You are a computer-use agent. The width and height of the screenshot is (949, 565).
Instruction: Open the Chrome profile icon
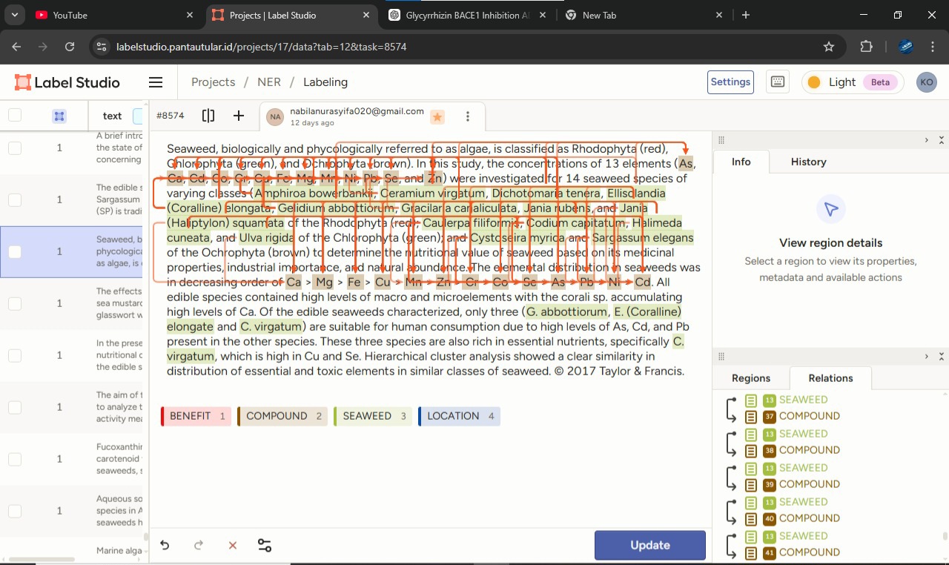point(905,47)
